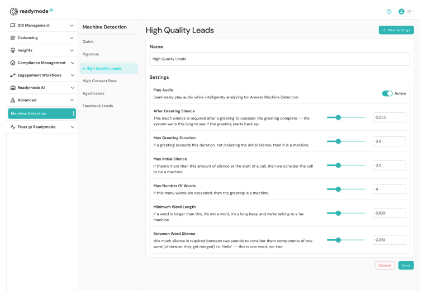Click the Readymode AI icon
423x294 pixels.
(x=13, y=88)
